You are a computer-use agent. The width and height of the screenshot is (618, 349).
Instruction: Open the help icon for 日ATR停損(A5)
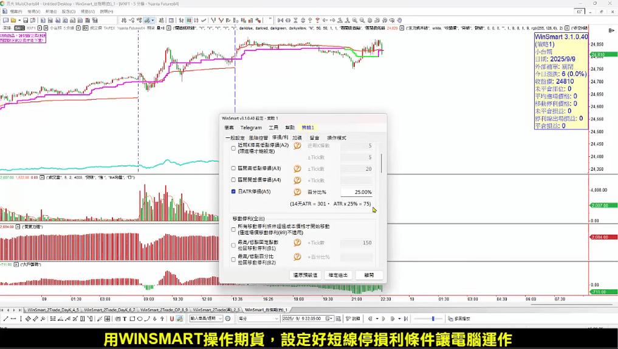point(298,192)
